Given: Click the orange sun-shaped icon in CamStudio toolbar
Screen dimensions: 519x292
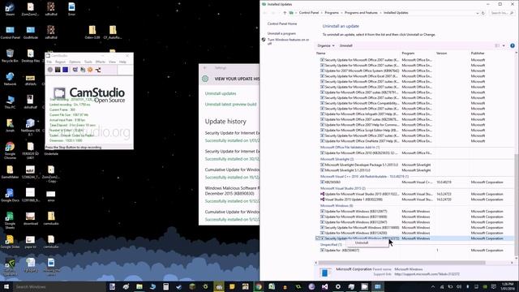Looking at the screenshot, I should (x=90, y=70).
